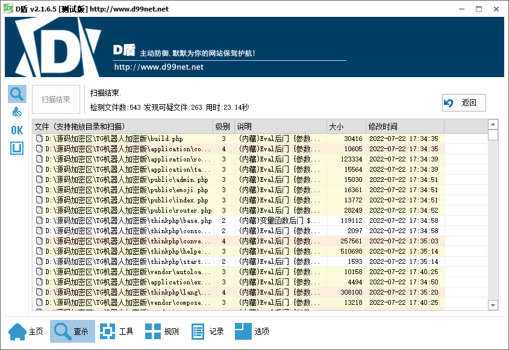509x350 pixels.
Task: Click the file icon of thinkphp\base.php row
Action: click(39, 220)
